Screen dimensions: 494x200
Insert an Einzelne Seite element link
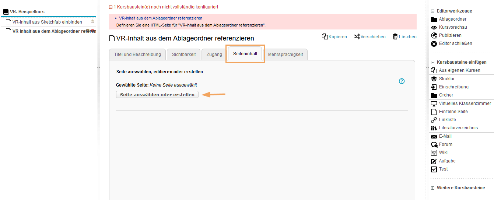pyautogui.click(x=453, y=112)
